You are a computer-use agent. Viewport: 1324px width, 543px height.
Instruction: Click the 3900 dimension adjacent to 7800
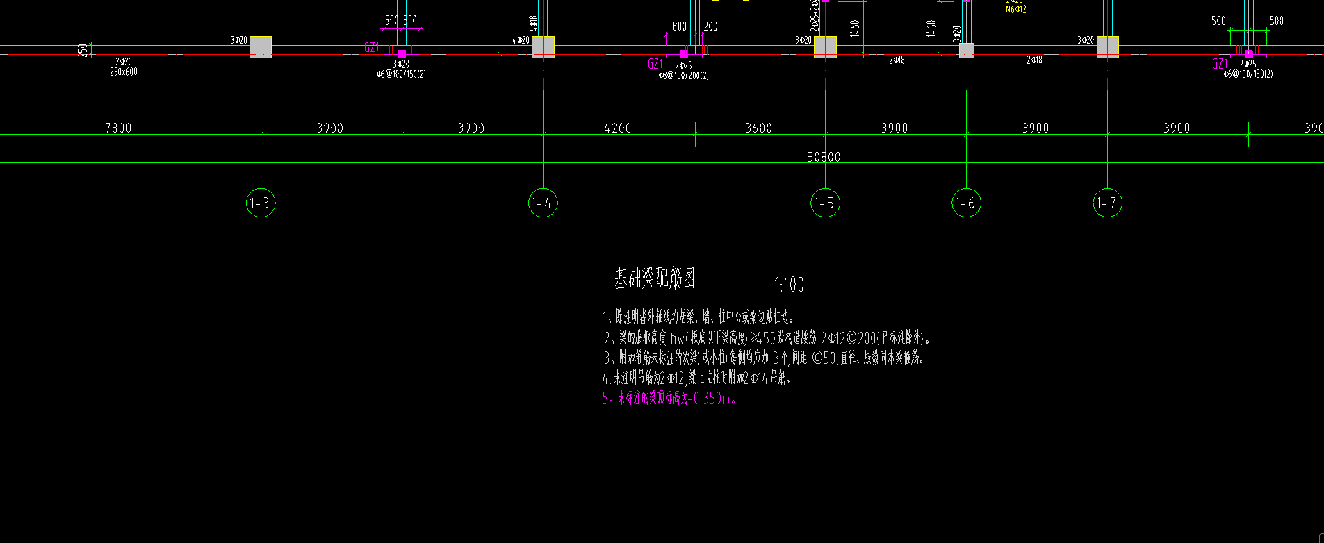click(x=330, y=128)
